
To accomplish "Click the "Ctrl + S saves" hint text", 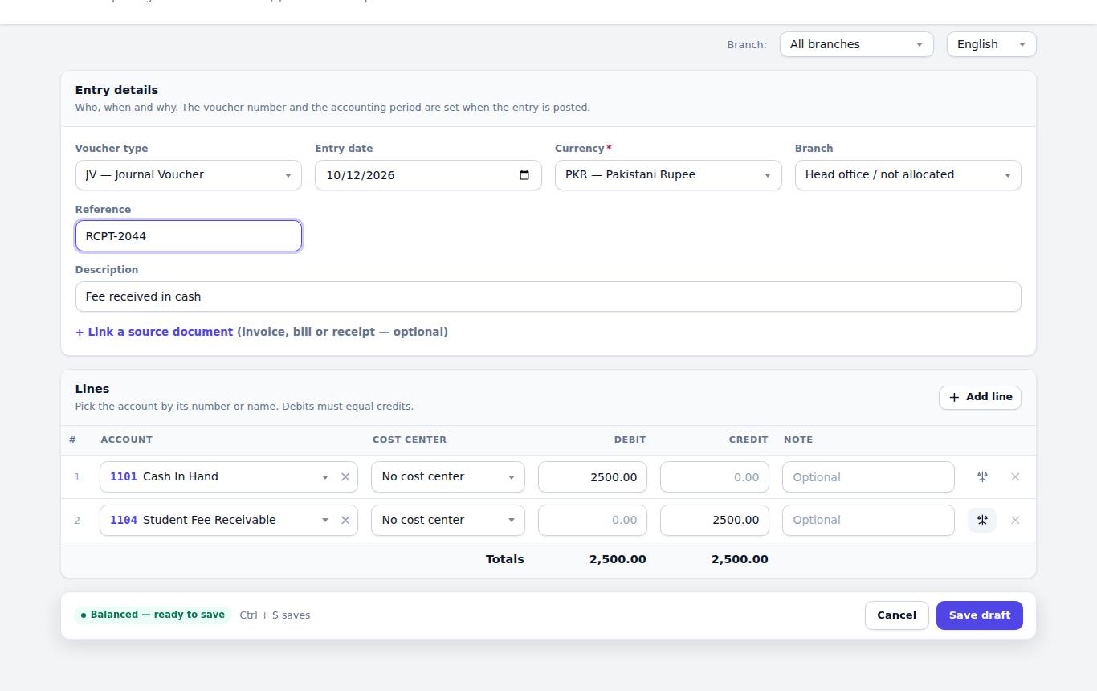I will tap(275, 615).
